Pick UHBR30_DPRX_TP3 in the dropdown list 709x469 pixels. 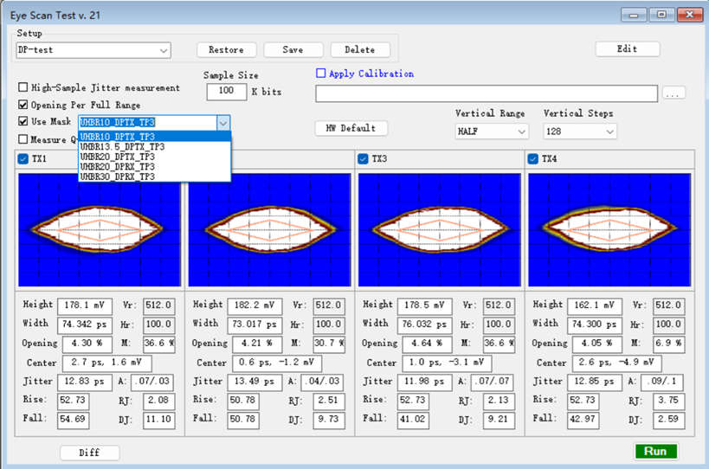pyautogui.click(x=117, y=177)
